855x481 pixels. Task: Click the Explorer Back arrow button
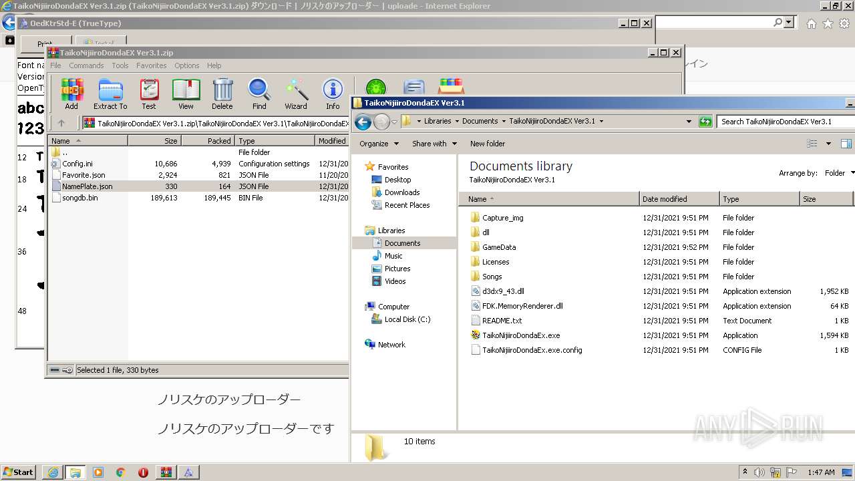point(363,122)
